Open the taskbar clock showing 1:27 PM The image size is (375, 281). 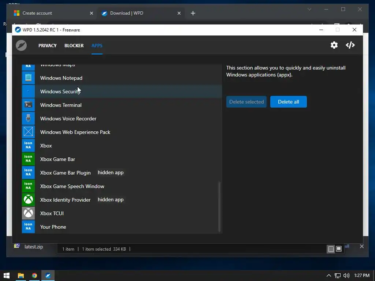(361, 276)
